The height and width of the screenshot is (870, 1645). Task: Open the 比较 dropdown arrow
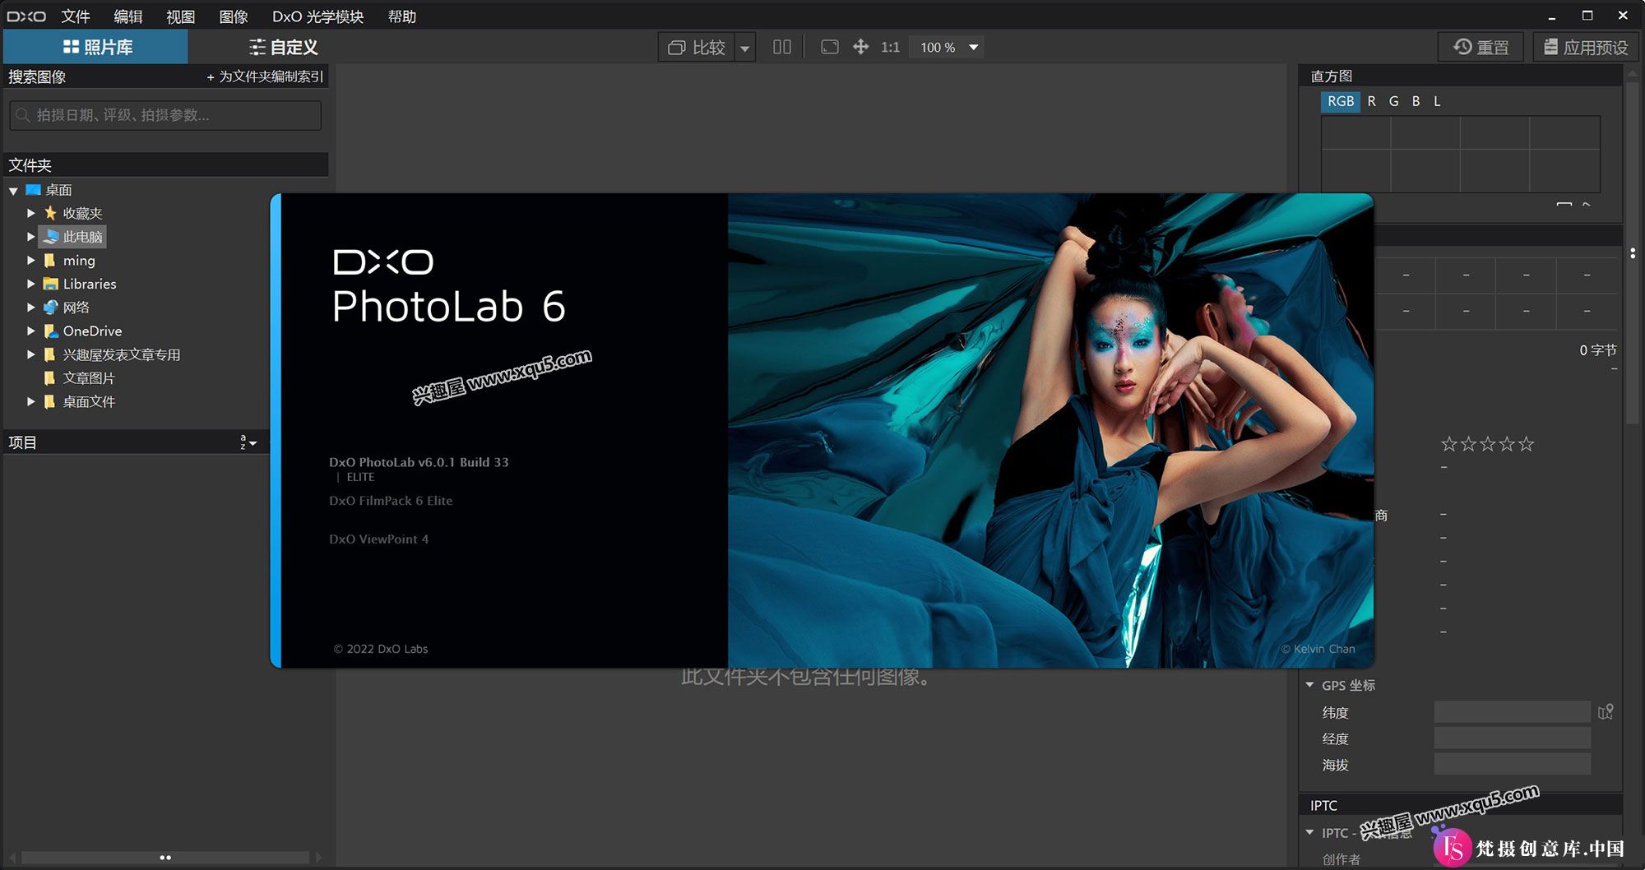tap(745, 48)
